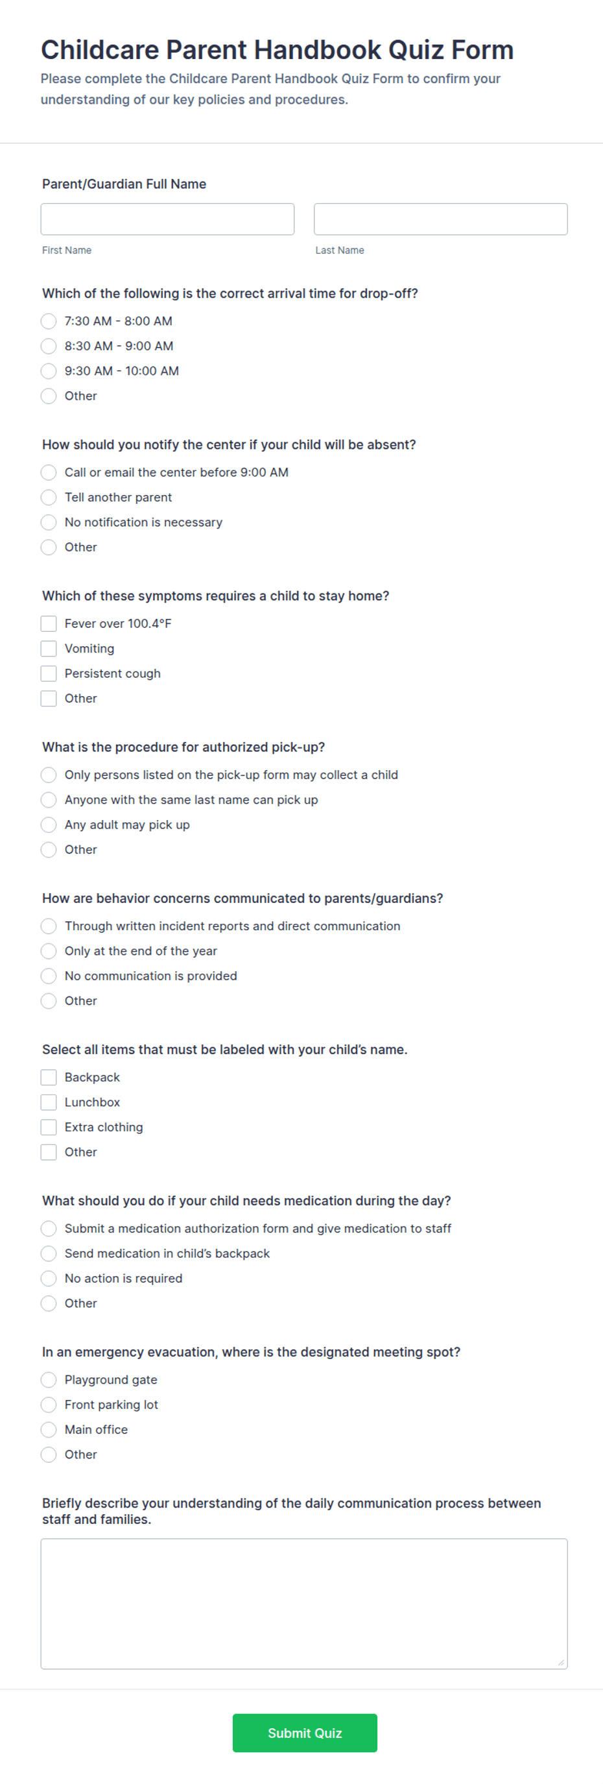This screenshot has height=1784, width=603.
Task: Choose 9:30 AM - 10:00 AM drop-off time
Action: click(49, 371)
